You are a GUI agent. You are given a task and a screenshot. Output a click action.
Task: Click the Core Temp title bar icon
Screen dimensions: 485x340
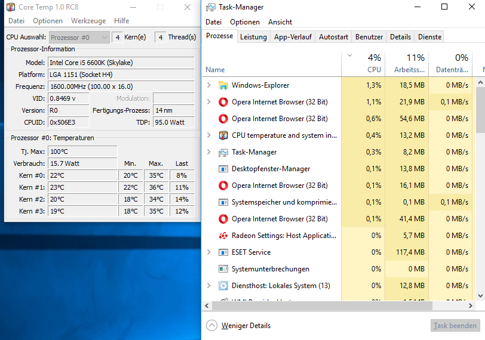click(10, 7)
